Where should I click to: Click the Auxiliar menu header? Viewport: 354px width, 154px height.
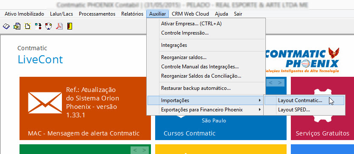click(x=158, y=14)
